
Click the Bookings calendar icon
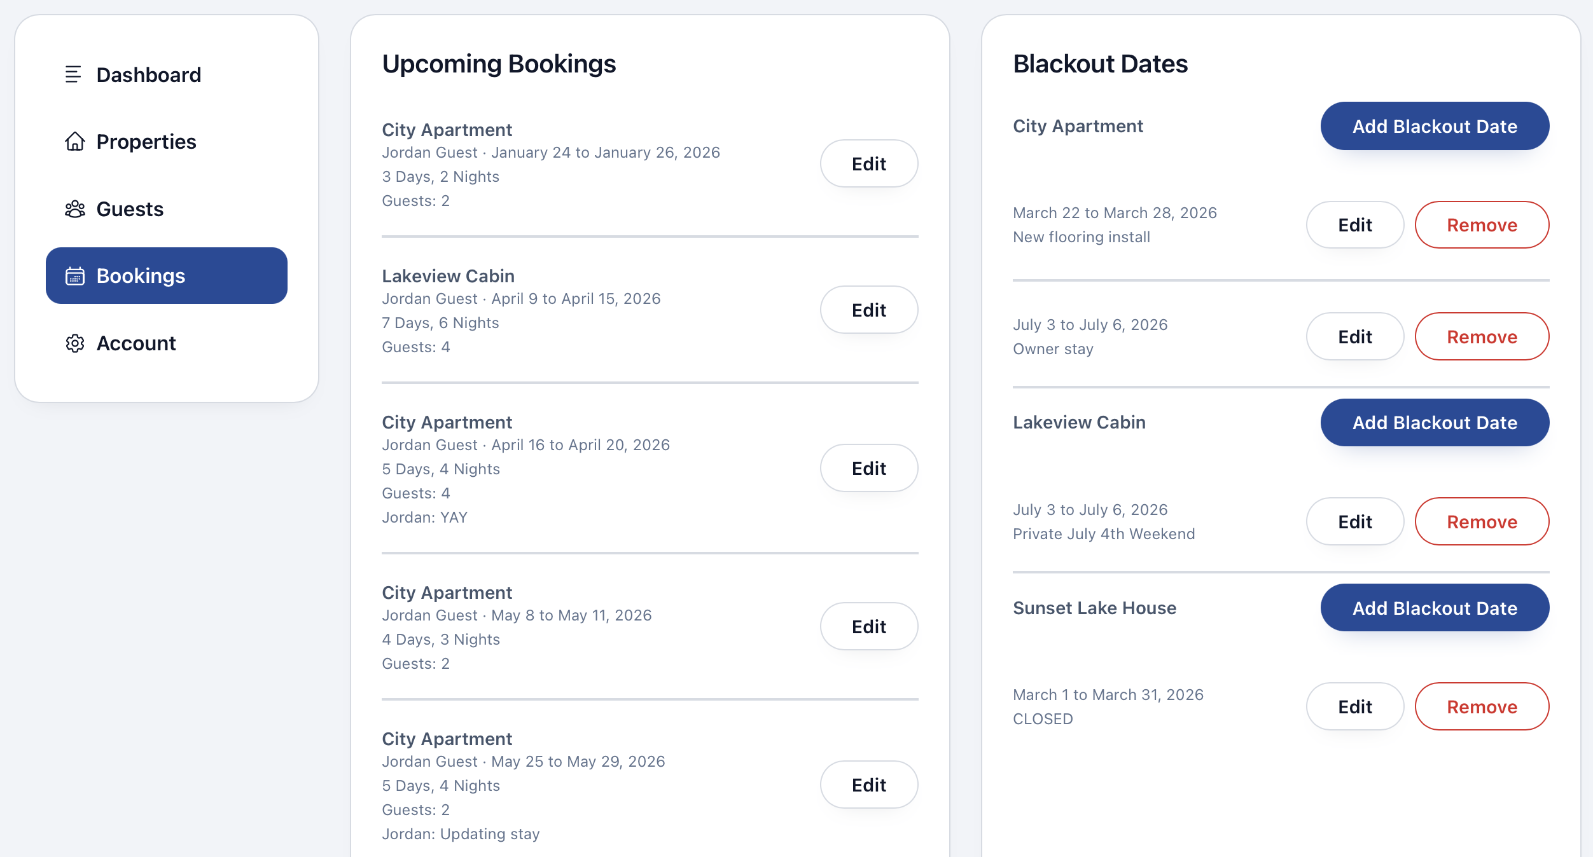(75, 276)
